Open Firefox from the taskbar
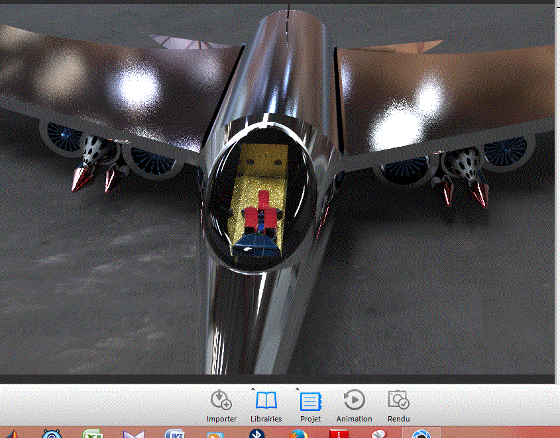The height and width of the screenshot is (438, 560). coord(298,434)
